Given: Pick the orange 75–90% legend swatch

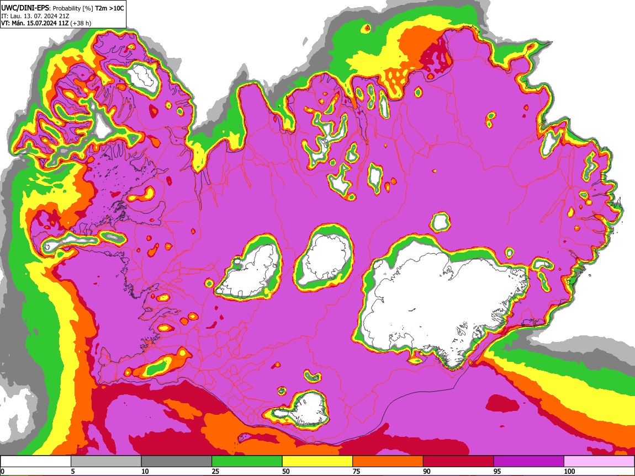Looking at the screenshot, I should pyautogui.click(x=388, y=461).
